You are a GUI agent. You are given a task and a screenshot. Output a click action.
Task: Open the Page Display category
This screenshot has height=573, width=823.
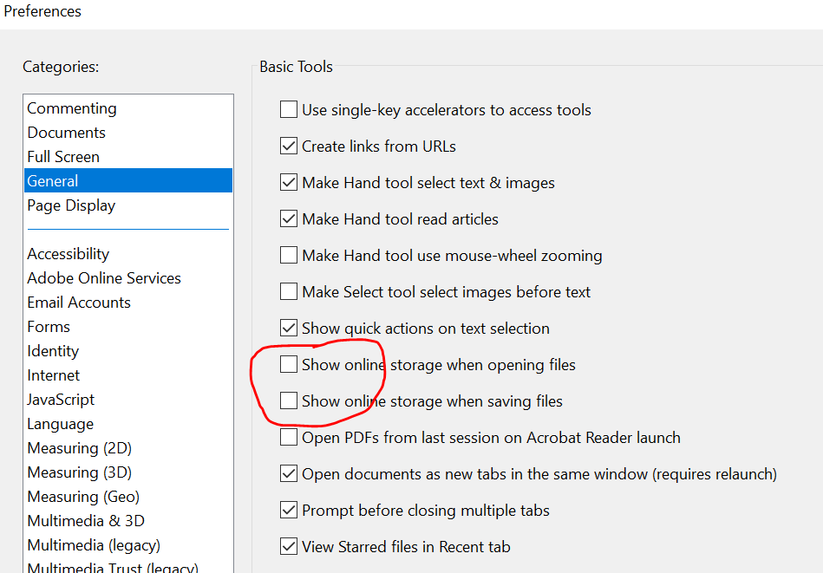pyautogui.click(x=71, y=205)
